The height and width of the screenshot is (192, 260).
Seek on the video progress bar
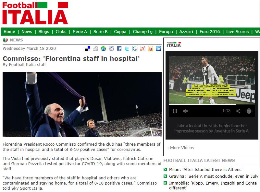click(x=212, y=105)
